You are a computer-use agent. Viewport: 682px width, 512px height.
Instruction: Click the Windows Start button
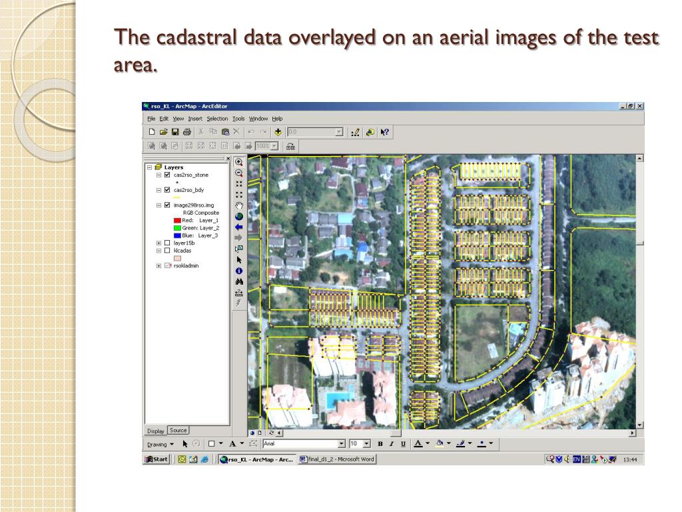coord(157,459)
